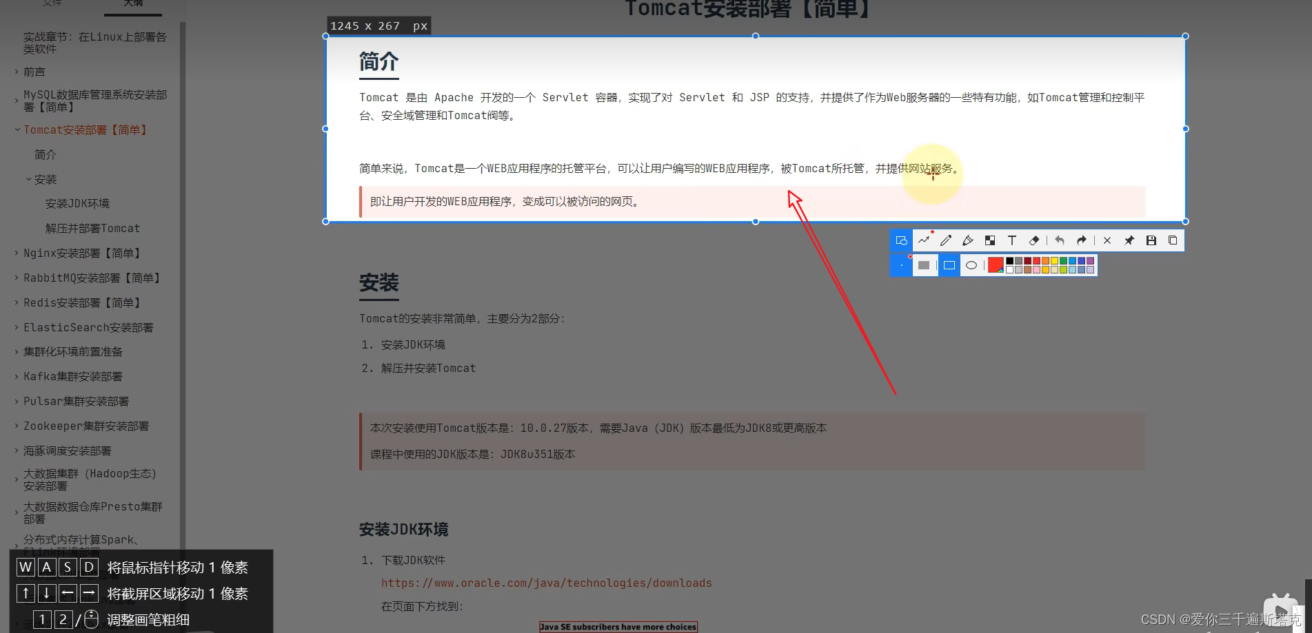The width and height of the screenshot is (1312, 633).
Task: Open 解压并部署Tomcat in the outline
Action: click(92, 228)
